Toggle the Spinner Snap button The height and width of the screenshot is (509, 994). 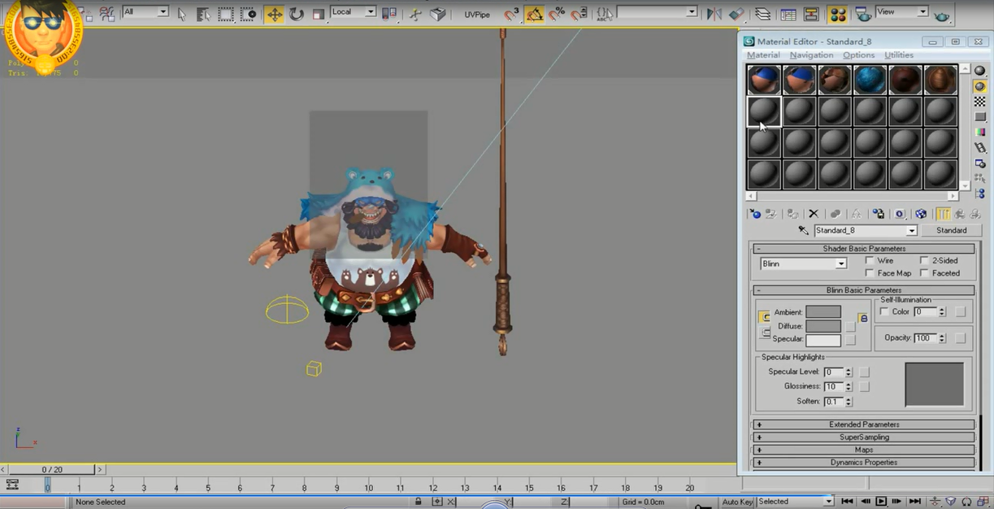click(x=579, y=14)
